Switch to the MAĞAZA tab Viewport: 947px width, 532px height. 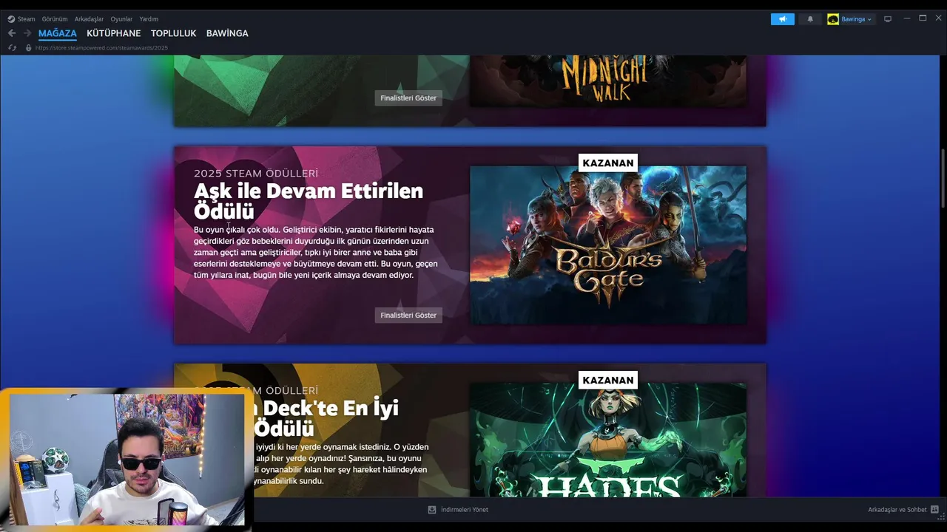point(58,33)
